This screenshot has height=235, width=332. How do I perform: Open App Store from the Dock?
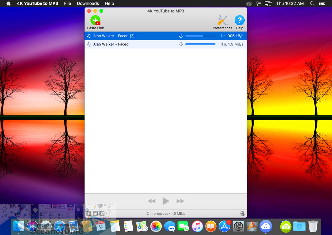point(224,226)
